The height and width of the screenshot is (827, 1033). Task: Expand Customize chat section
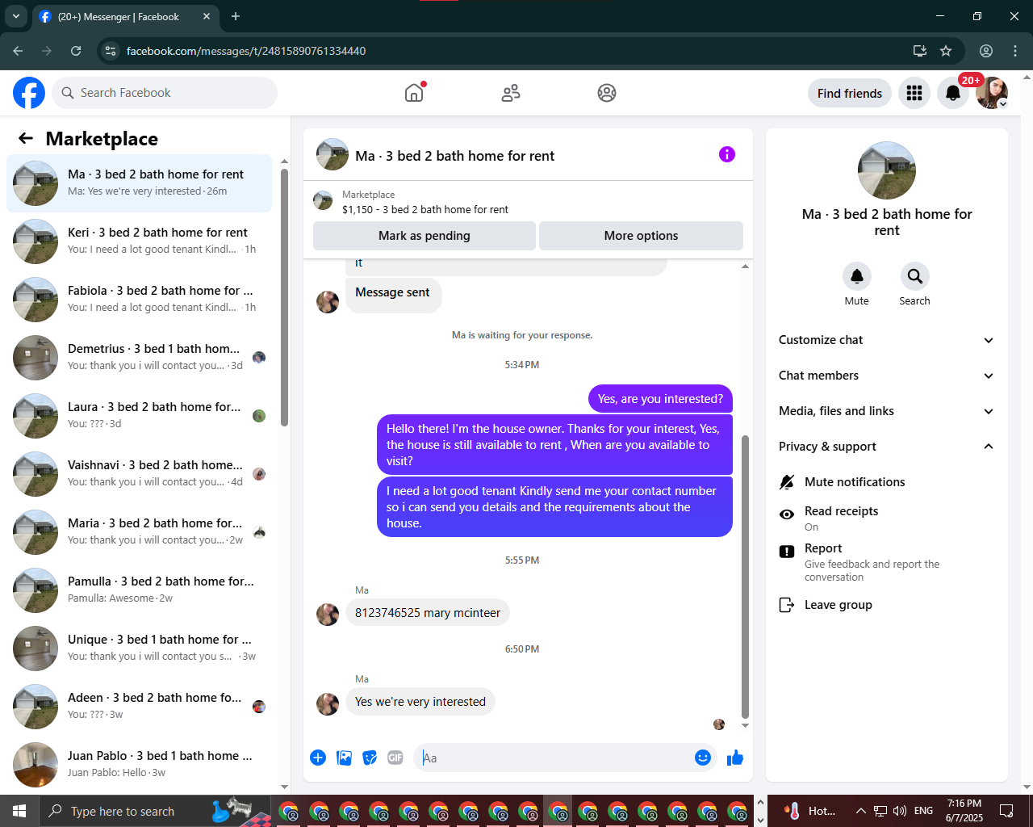(x=886, y=340)
